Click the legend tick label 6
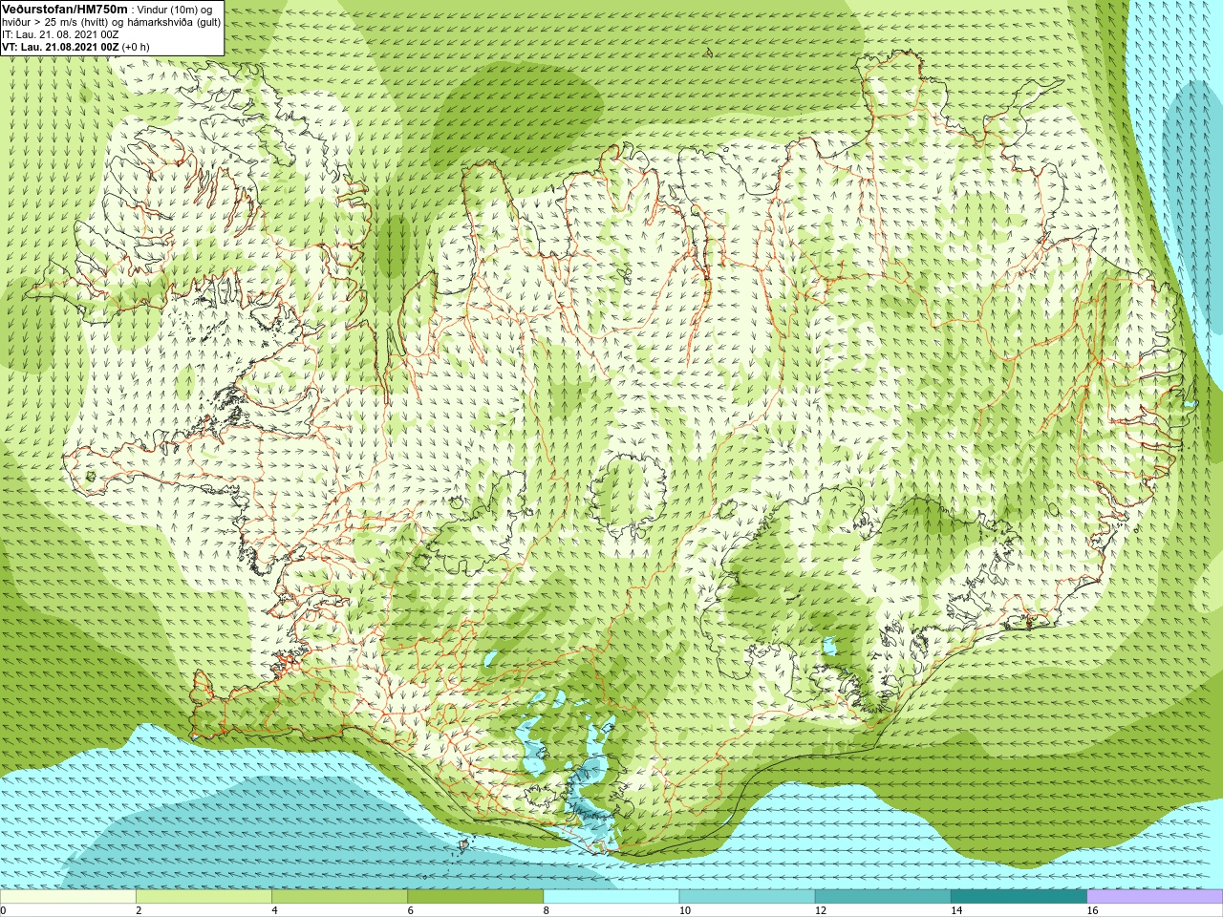This screenshot has height=917, width=1223. (411, 910)
